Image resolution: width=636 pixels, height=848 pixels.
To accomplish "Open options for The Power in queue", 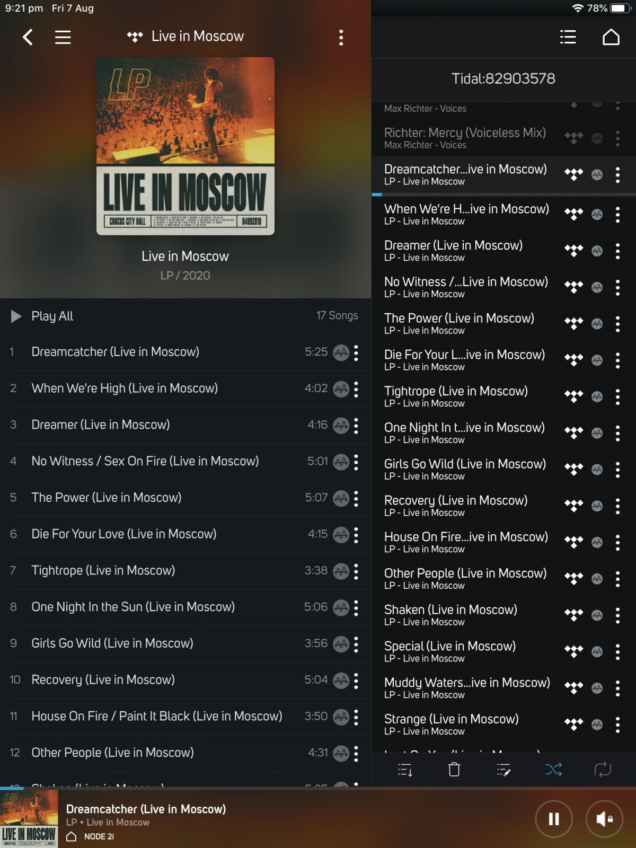I will (617, 323).
